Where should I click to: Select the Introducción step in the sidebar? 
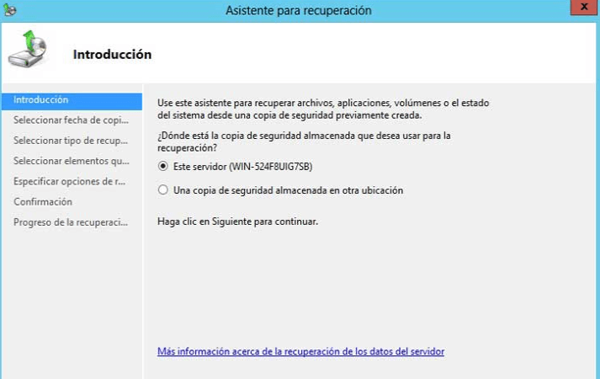coord(72,100)
